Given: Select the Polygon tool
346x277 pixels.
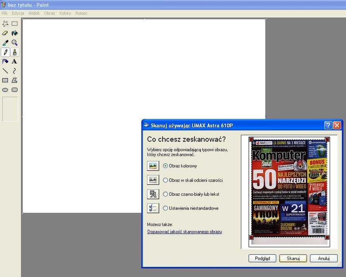Looking at the screenshot, I should [15, 80].
